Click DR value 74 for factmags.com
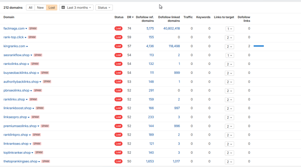This screenshot has width=301, height=167. click(129, 28)
